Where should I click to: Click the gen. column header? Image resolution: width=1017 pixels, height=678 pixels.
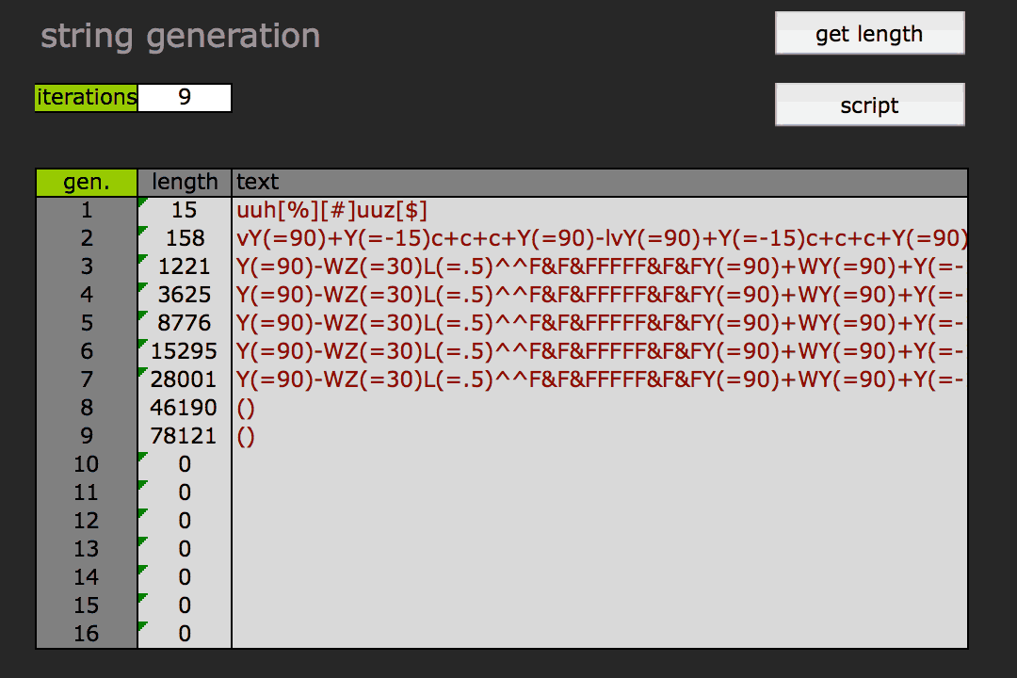[87, 182]
